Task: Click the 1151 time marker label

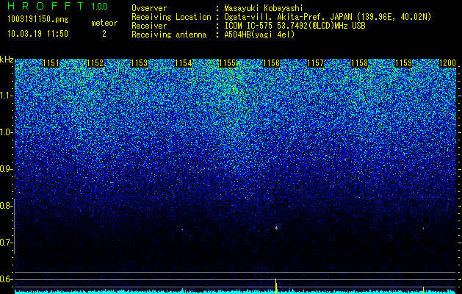Action: point(51,63)
